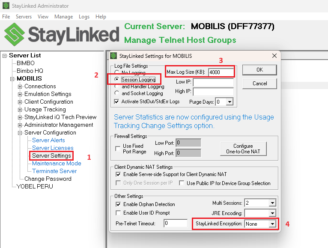Toggle Activate StdOut/StdErr Logs checkbox
The height and width of the screenshot is (248, 328).
click(x=117, y=102)
